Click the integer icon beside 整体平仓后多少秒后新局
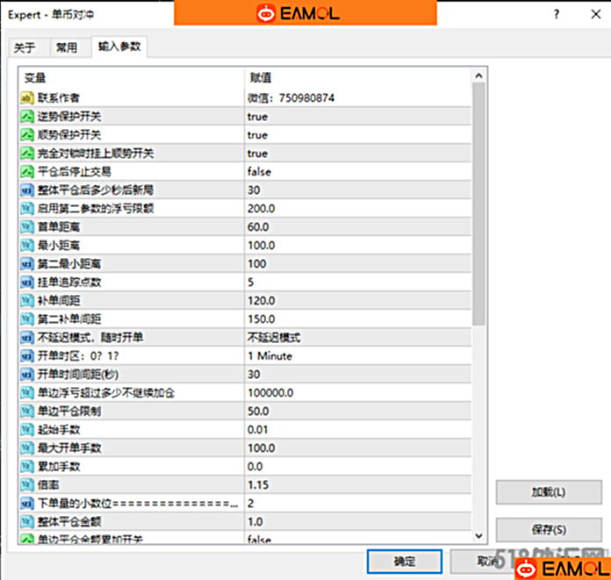 click(27, 190)
